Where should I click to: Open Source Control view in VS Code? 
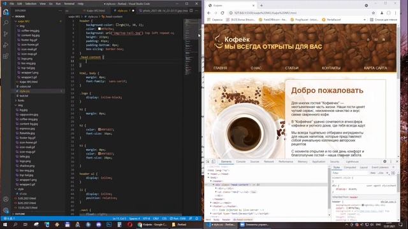click(x=6, y=34)
